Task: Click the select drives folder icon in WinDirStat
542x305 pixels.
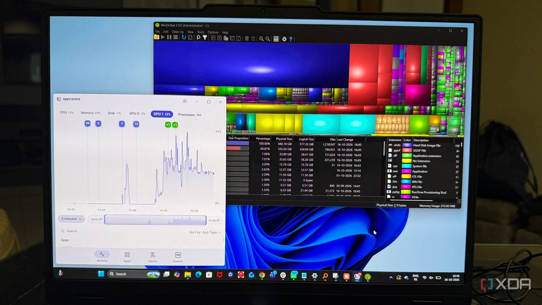Action: click(157, 37)
